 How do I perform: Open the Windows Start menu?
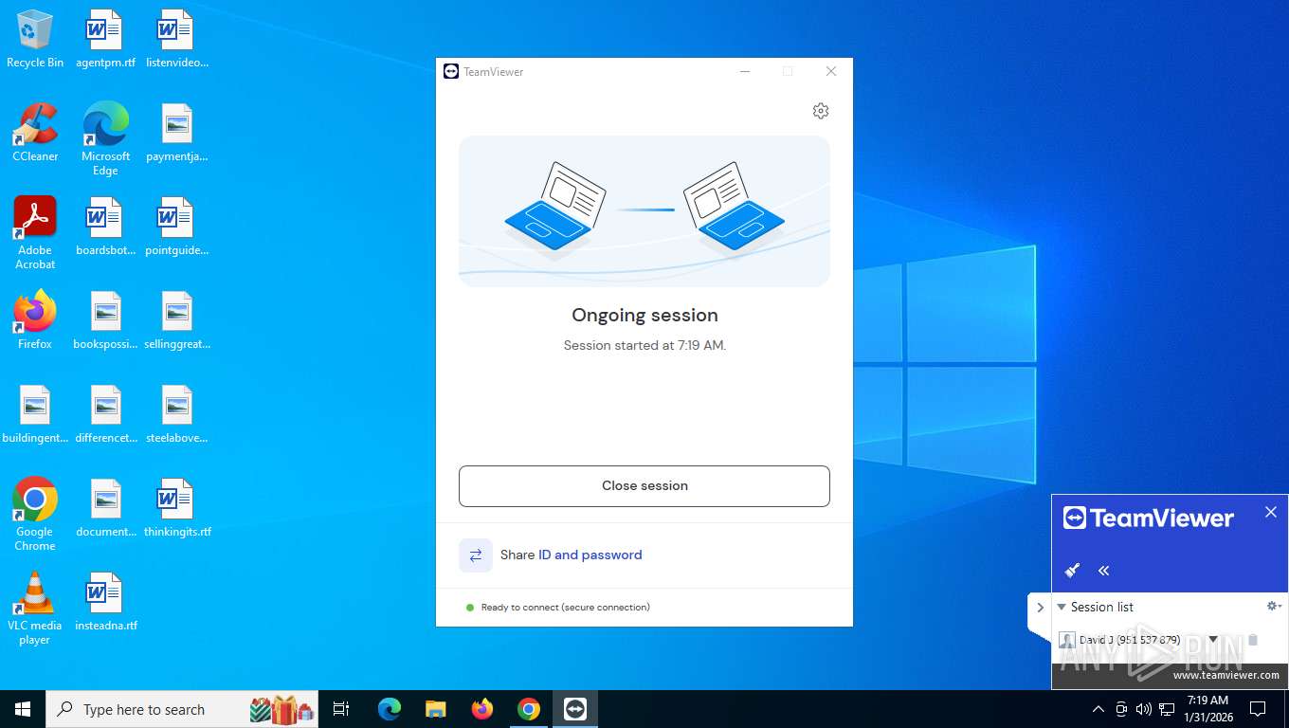click(23, 709)
